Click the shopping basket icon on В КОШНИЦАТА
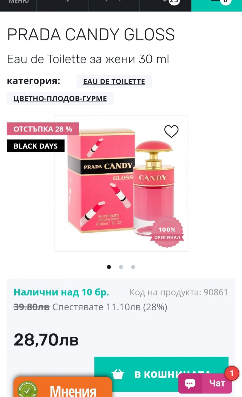Viewport: 242px width, 397px height. point(118,374)
